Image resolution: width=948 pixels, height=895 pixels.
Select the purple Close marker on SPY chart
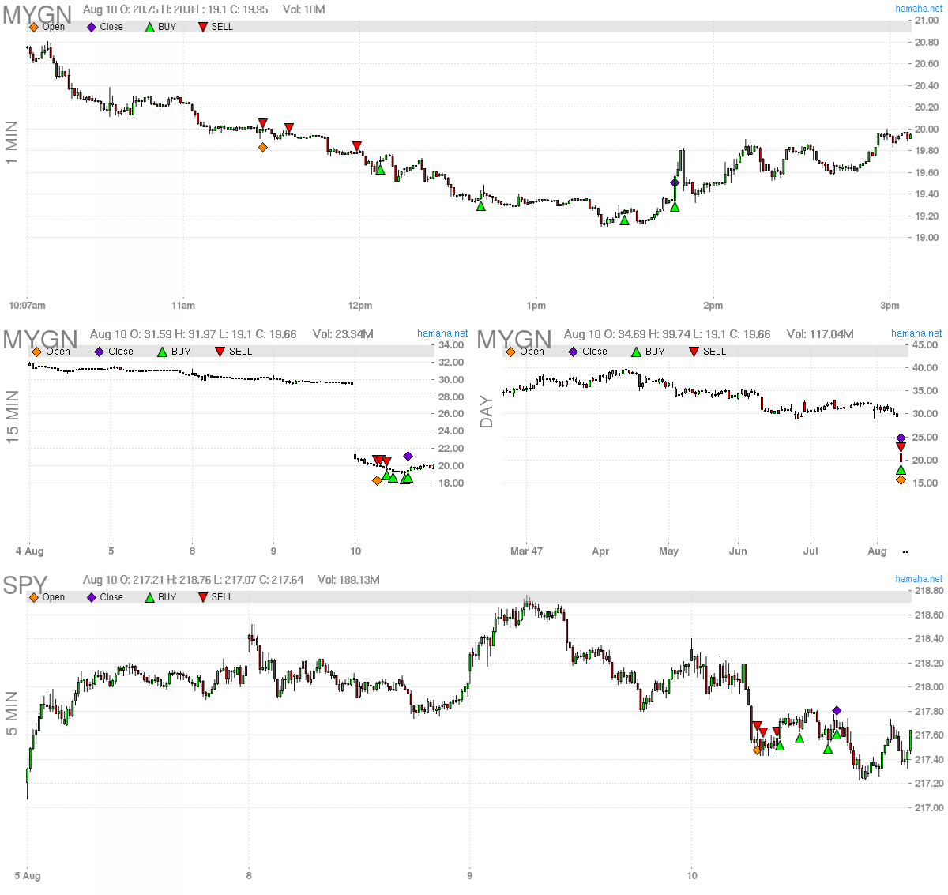point(837,710)
